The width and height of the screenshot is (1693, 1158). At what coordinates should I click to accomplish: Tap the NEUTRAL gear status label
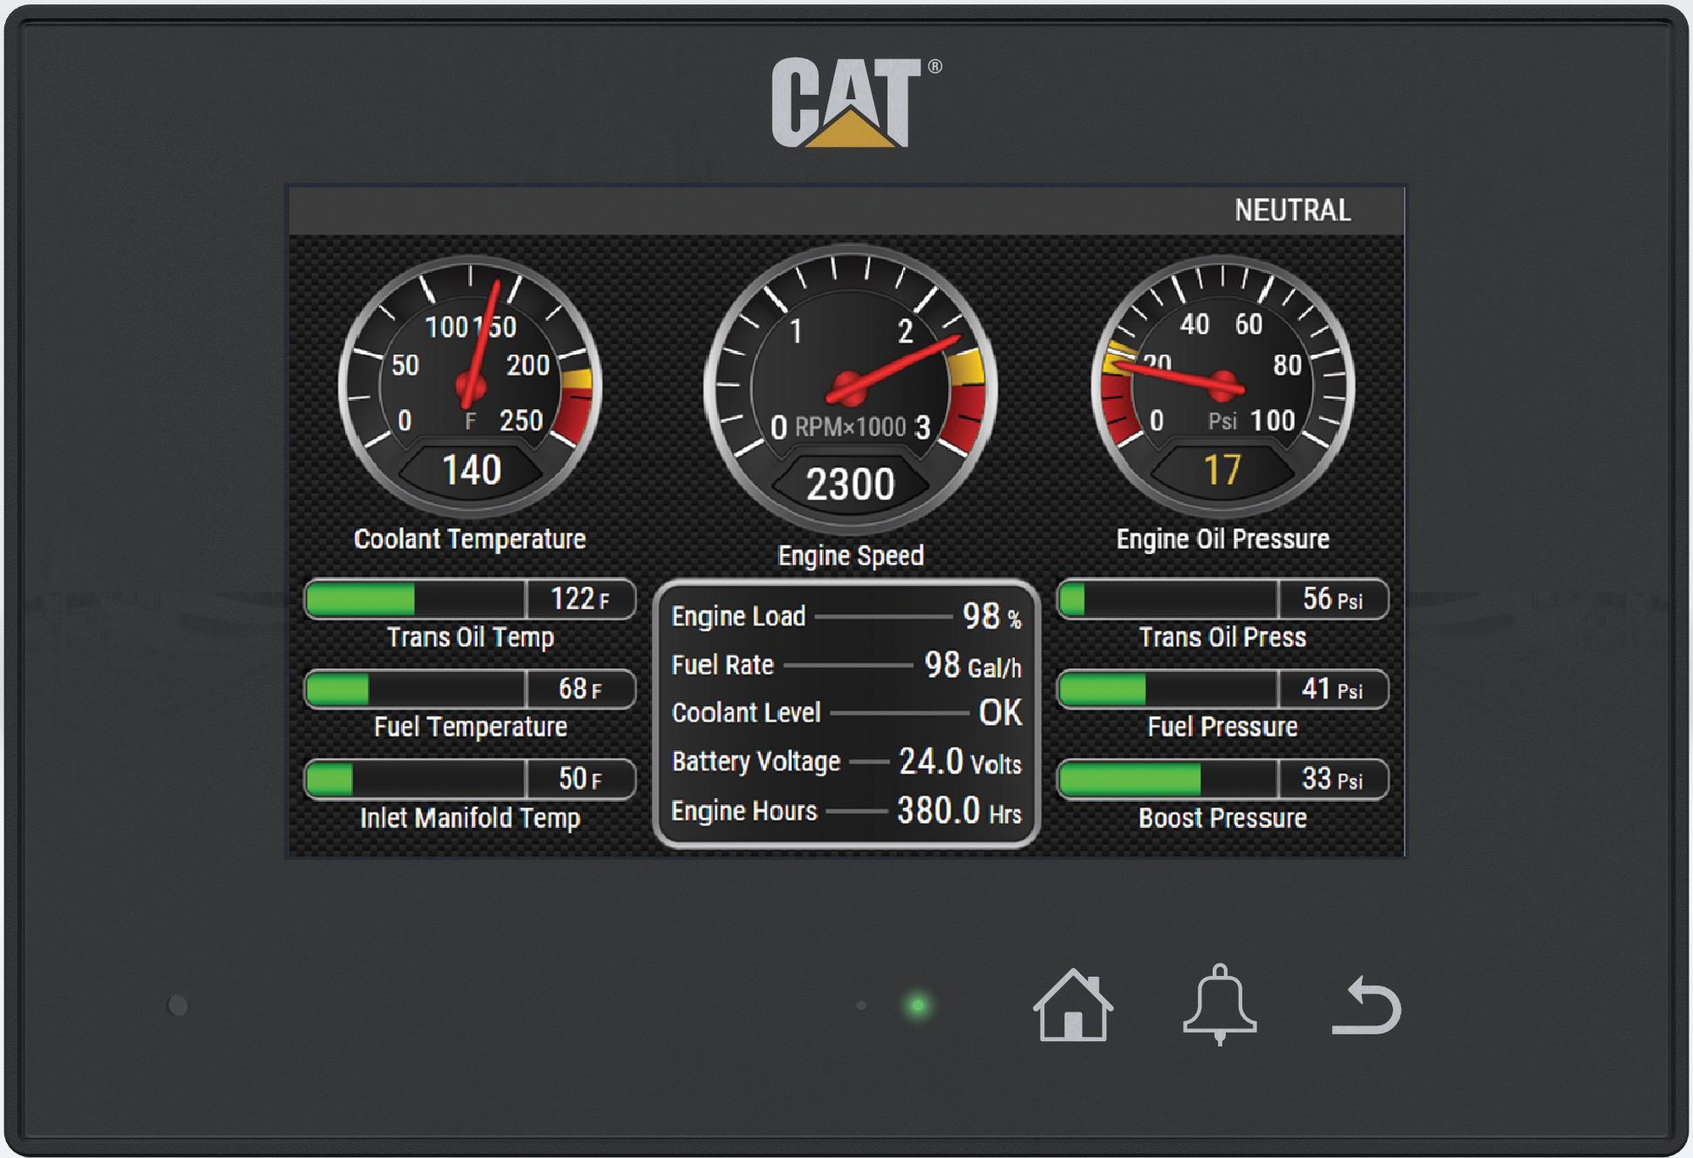point(1292,211)
